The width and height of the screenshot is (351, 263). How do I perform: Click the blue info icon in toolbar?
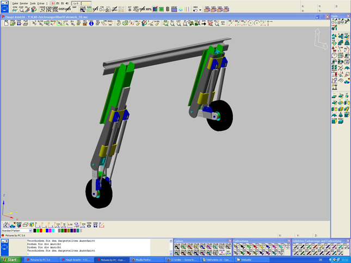tap(91, 23)
